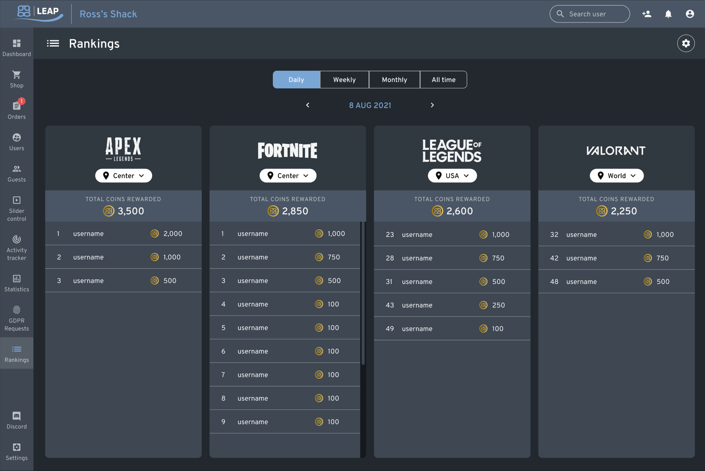The height and width of the screenshot is (471, 705).
Task: Go to the previous day's rankings
Action: tap(308, 105)
